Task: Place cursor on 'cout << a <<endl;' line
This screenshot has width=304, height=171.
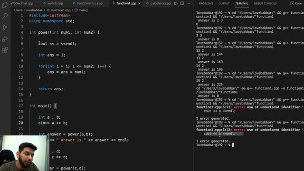Action: coord(57,44)
